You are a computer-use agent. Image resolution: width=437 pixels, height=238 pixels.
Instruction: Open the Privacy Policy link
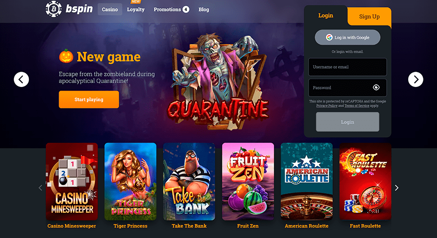coord(326,106)
